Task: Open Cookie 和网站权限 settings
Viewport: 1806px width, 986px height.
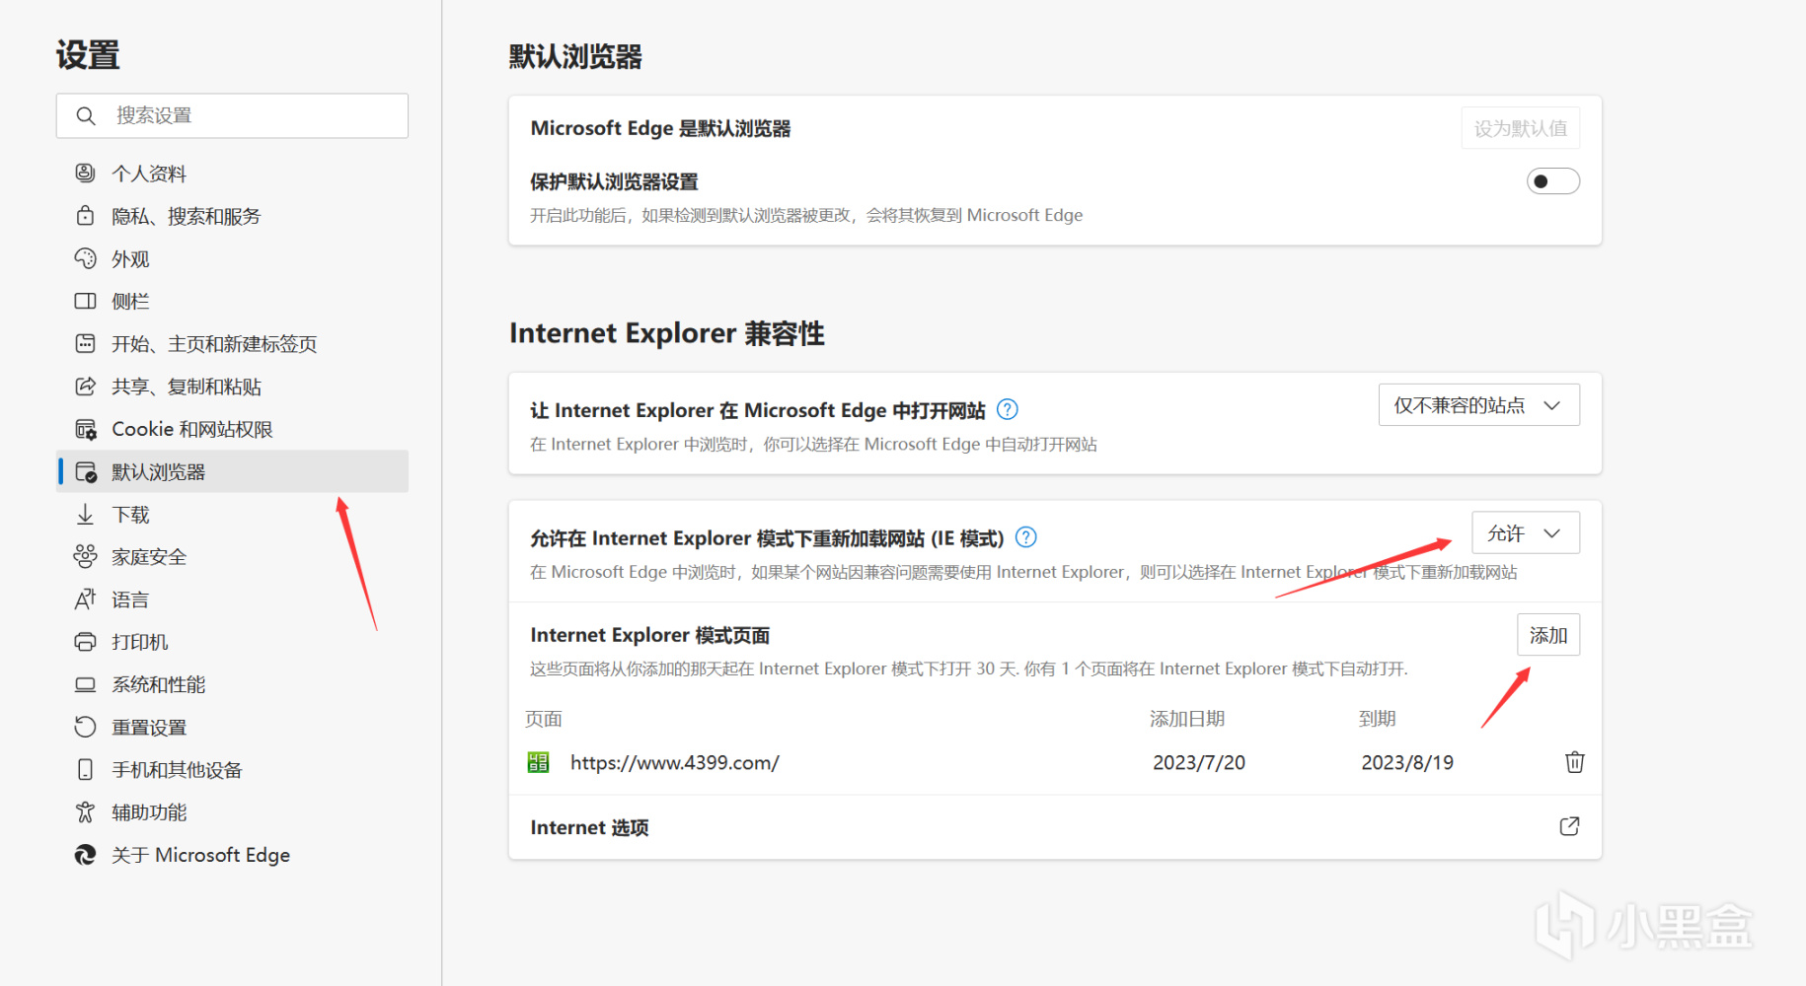Action: 233,429
